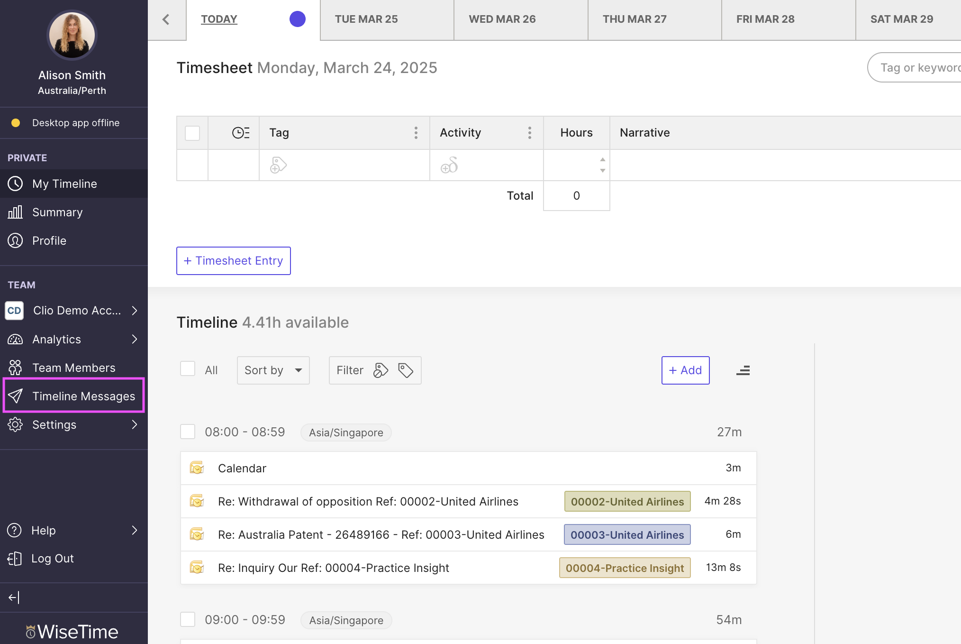
Task: Click the purple indicator dot on TODAY tab
Action: point(298,19)
